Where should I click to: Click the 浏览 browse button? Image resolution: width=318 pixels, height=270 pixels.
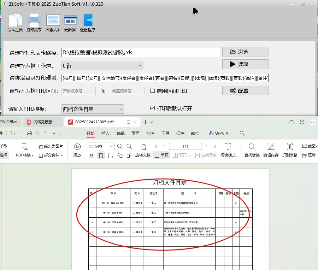coord(245,52)
